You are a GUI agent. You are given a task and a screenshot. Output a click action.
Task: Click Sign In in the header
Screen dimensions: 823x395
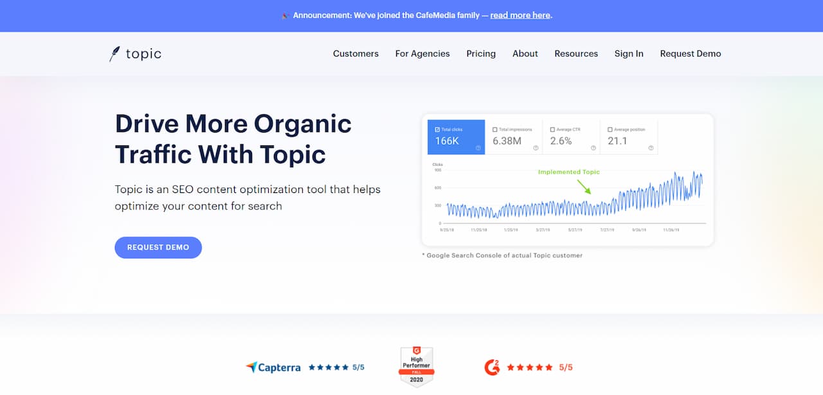[x=629, y=54]
